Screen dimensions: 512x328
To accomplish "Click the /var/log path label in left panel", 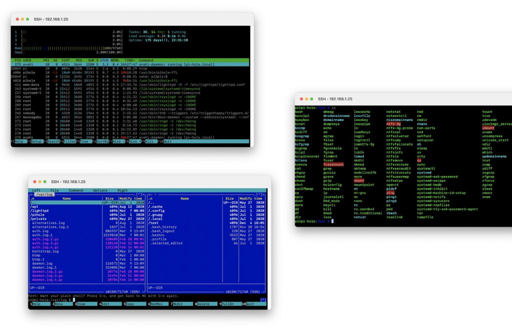I will pyautogui.click(x=44, y=194).
